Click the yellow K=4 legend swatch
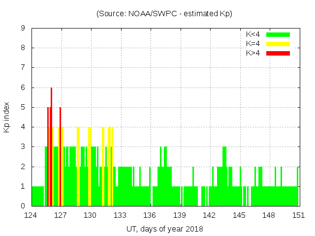315x236 pixels. 278,44
